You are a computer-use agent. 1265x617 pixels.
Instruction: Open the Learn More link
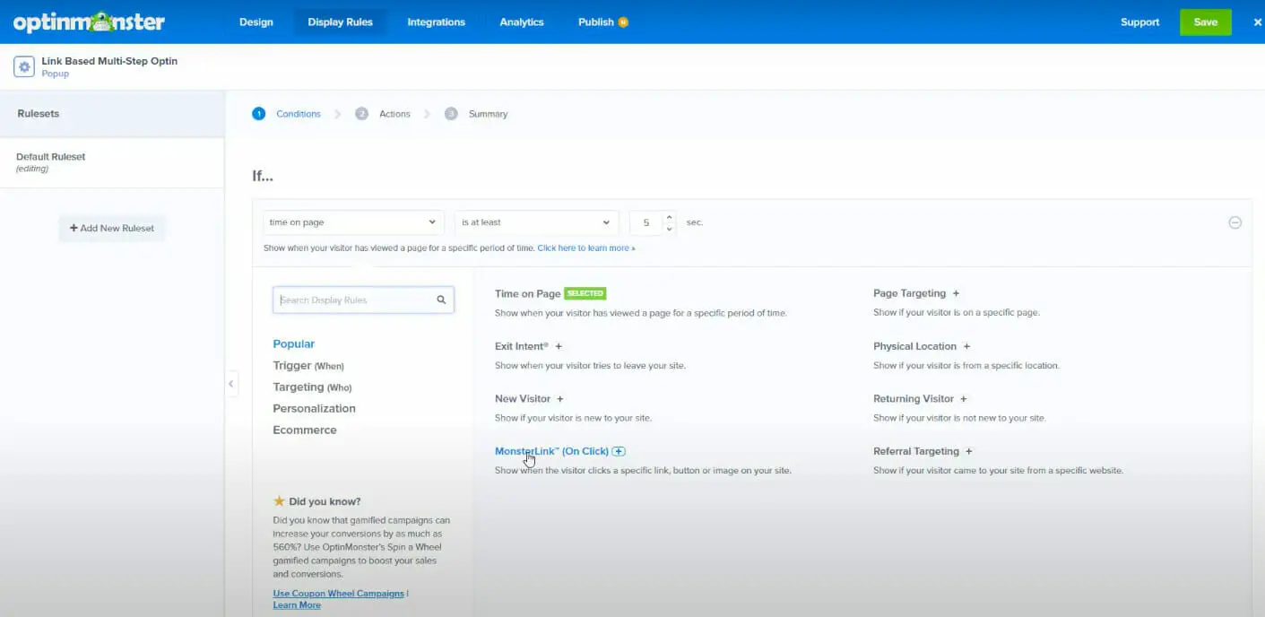297,605
